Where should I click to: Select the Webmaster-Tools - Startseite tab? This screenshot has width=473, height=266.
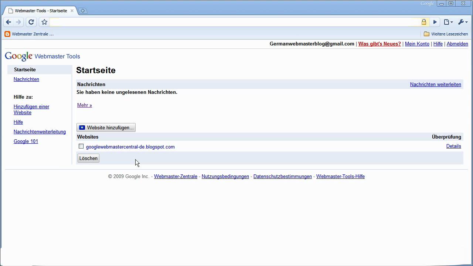pyautogui.click(x=41, y=11)
